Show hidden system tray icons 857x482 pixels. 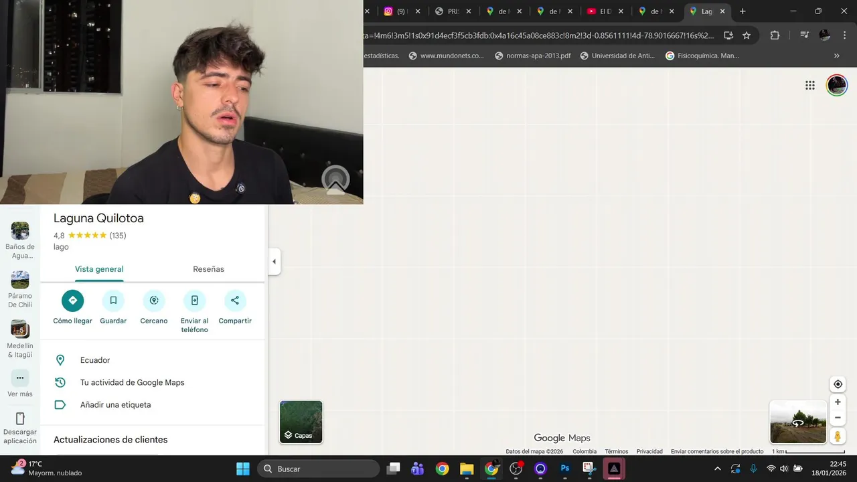[x=718, y=469]
